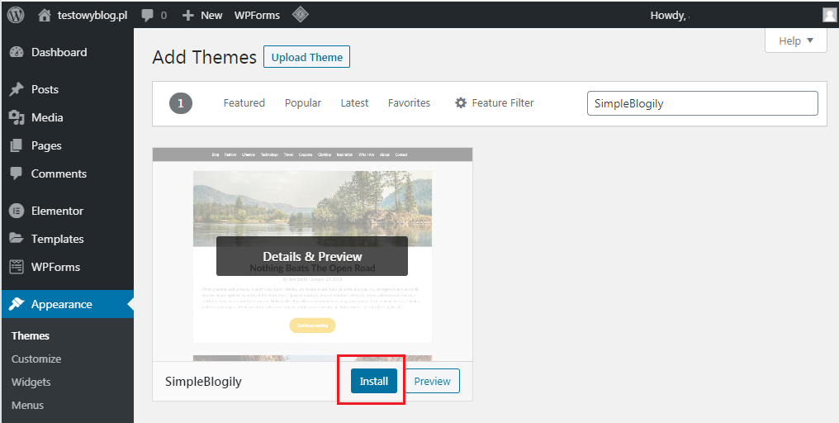
Task: Click the Media icon in the sidebar
Action: point(17,117)
